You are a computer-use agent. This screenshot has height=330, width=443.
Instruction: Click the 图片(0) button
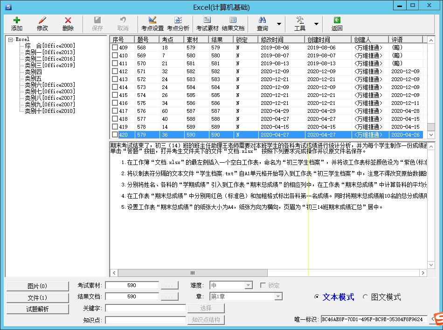(38, 286)
